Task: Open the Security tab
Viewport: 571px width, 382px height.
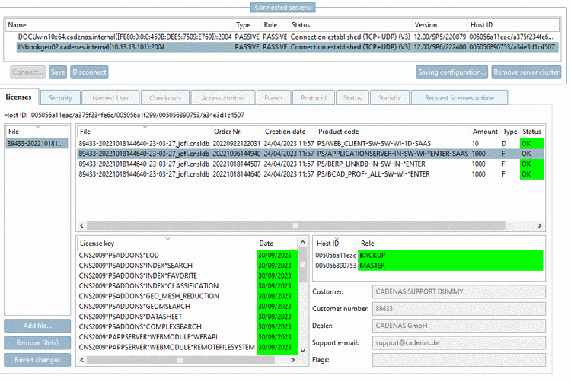Action: [60, 98]
